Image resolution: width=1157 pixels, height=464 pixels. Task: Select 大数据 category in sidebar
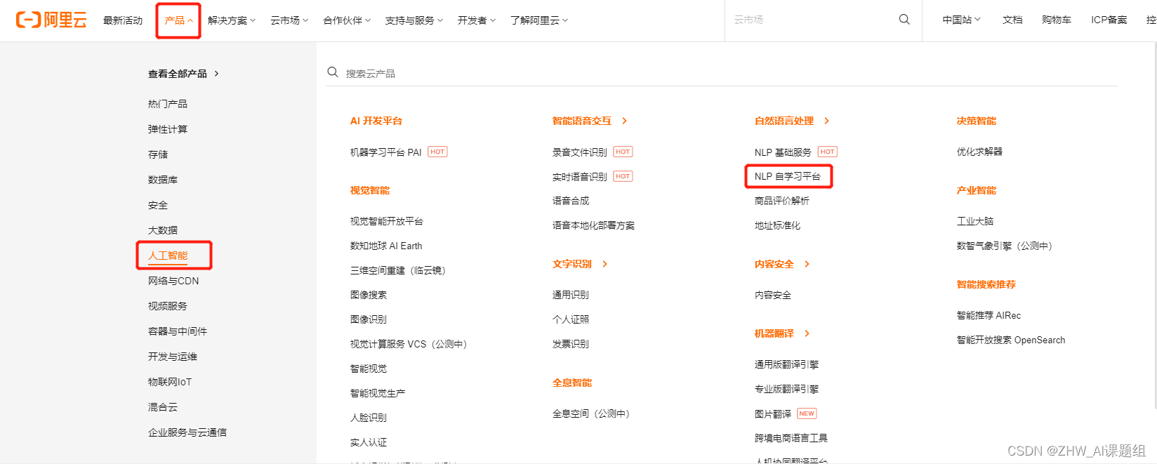point(163,230)
